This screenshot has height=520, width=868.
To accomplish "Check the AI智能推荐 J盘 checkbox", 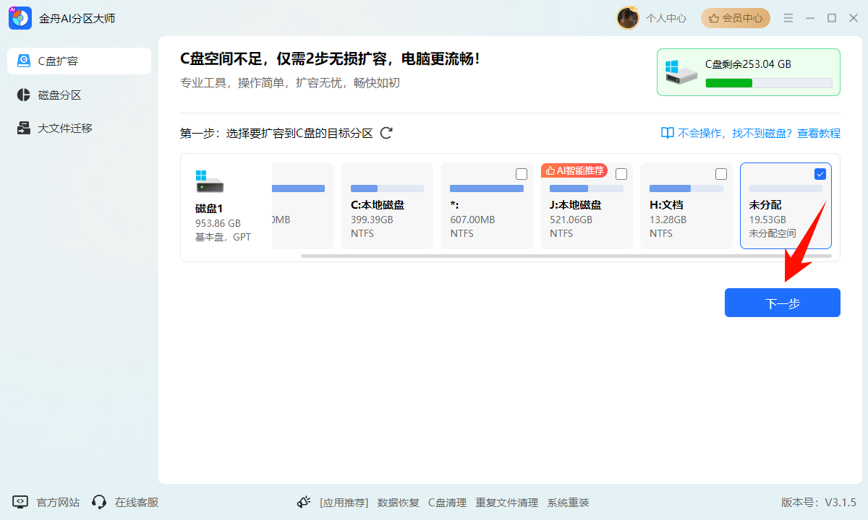I will pyautogui.click(x=621, y=173).
